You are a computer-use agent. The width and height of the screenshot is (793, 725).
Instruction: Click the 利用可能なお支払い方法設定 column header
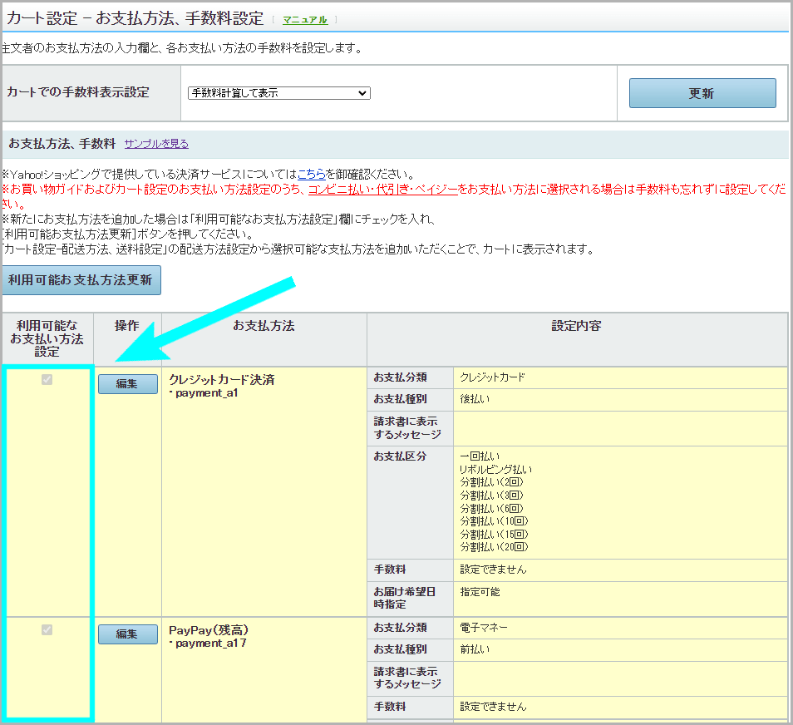pyautogui.click(x=47, y=338)
